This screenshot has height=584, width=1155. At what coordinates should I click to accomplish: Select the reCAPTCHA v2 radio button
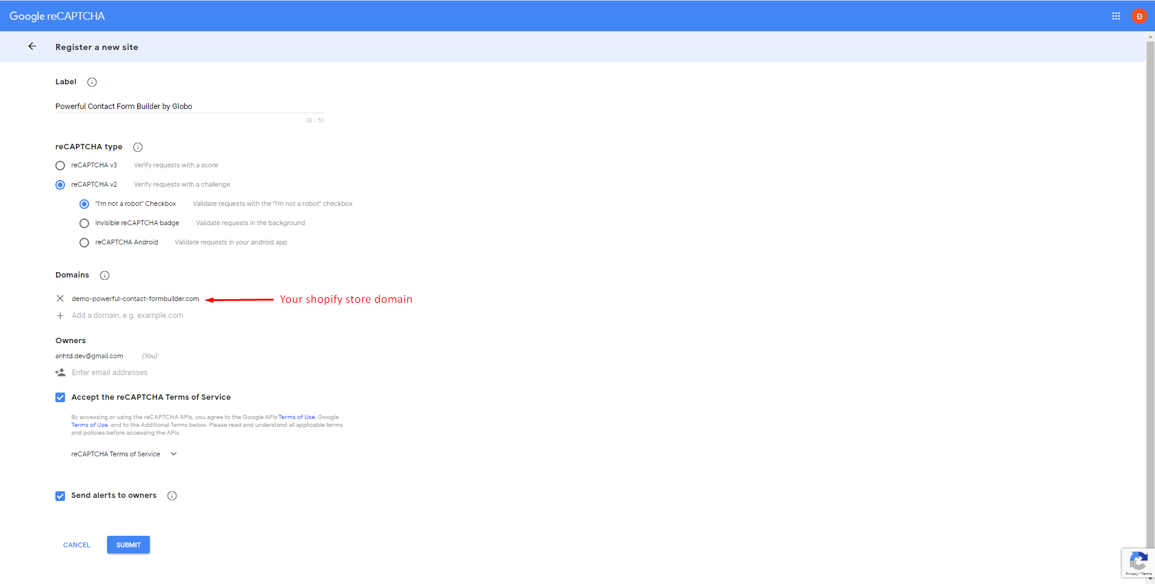(60, 185)
